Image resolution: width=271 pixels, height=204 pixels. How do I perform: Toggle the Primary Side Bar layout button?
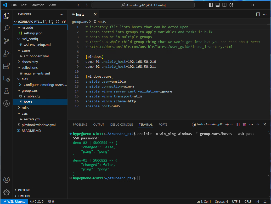tap(211, 5)
